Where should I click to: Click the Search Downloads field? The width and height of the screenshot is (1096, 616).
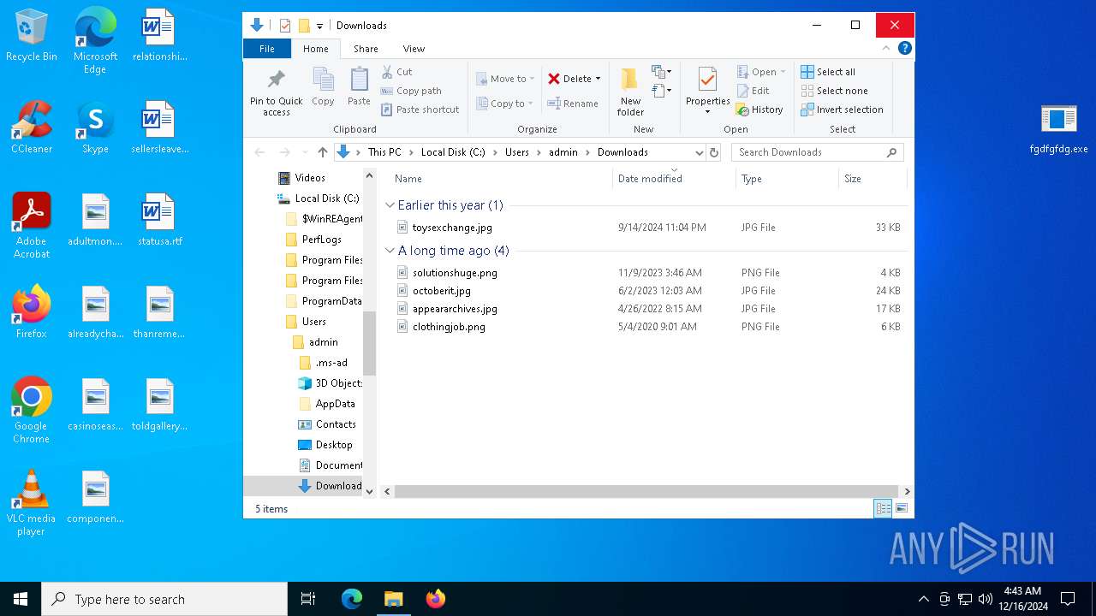tap(817, 152)
